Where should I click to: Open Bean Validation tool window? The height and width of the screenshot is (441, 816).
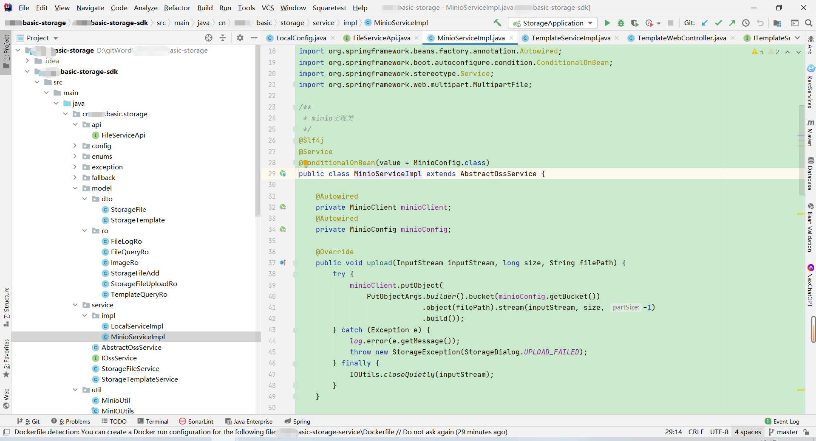pyautogui.click(x=810, y=228)
